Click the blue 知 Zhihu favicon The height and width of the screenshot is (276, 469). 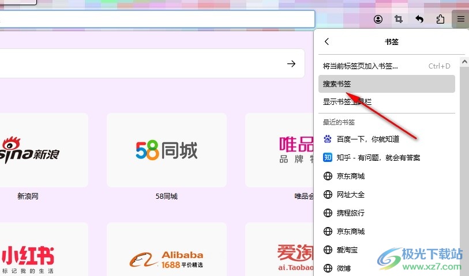click(x=328, y=157)
